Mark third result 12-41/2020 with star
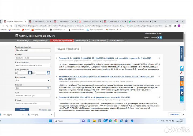The height and width of the screenshot is (136, 193). coord(159,97)
